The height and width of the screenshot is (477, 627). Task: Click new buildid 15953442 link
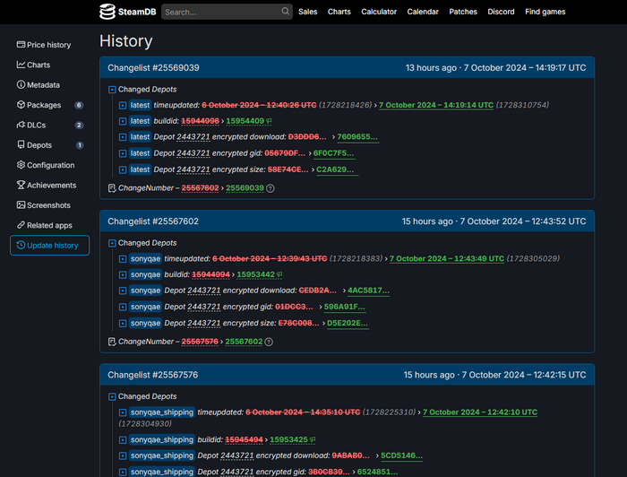[255, 274]
